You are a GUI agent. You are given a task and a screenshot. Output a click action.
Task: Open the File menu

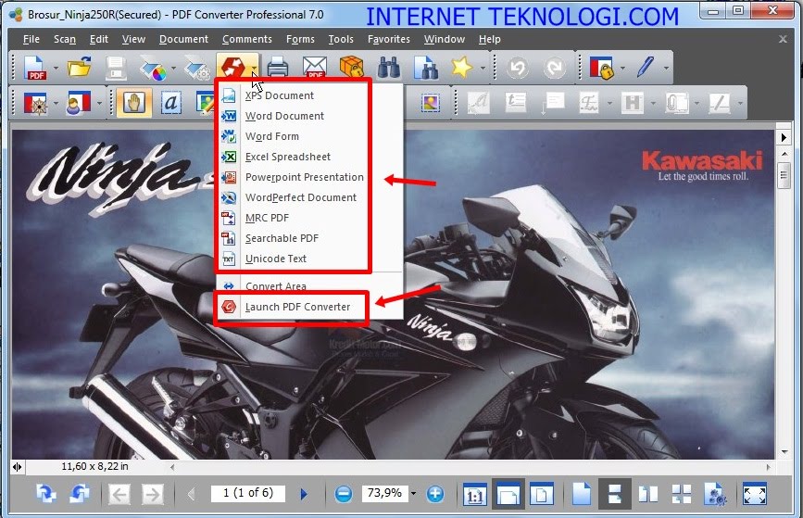31,39
